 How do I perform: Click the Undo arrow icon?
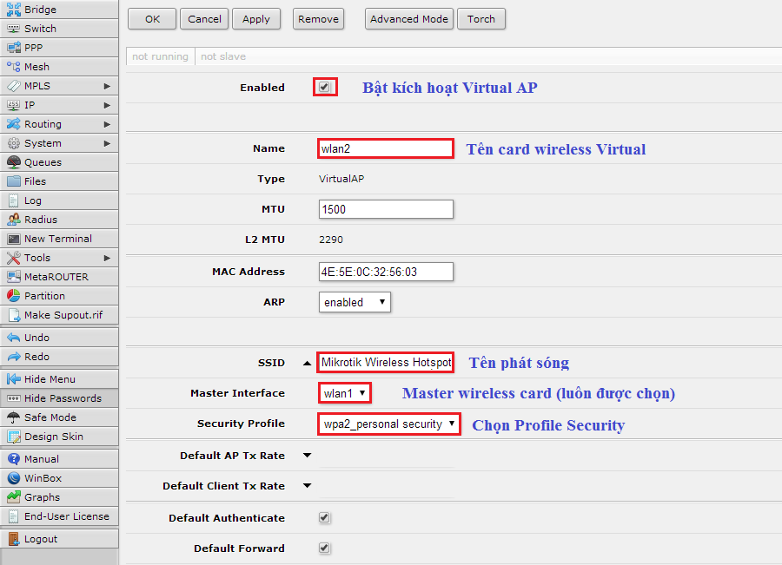[x=14, y=338]
